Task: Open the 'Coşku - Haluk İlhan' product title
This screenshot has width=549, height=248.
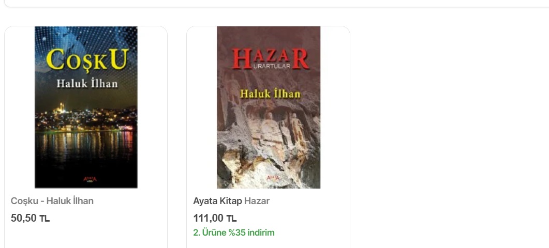Action: click(52, 201)
